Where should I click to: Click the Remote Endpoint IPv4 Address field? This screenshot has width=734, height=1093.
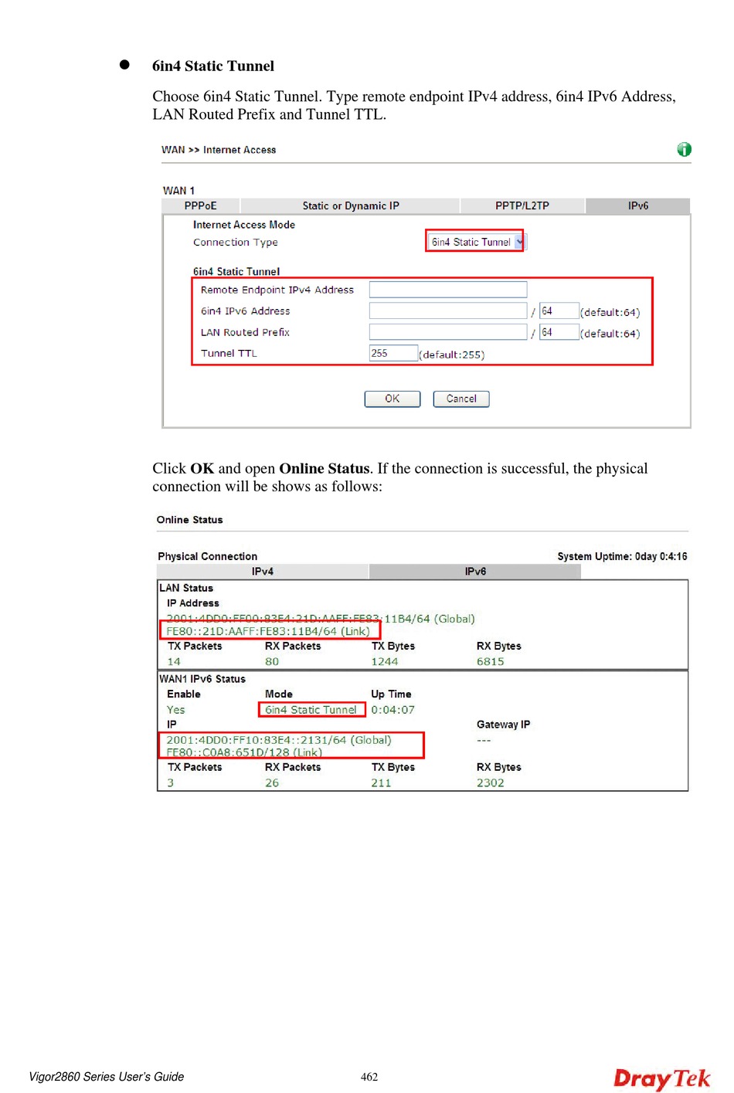(447, 290)
